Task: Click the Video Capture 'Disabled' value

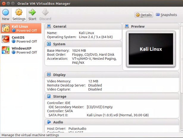Action: (95, 89)
